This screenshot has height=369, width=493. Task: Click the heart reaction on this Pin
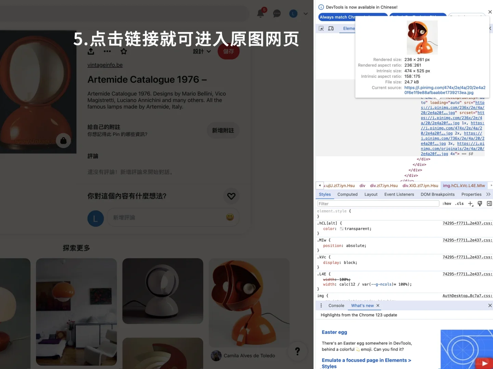coord(231,196)
